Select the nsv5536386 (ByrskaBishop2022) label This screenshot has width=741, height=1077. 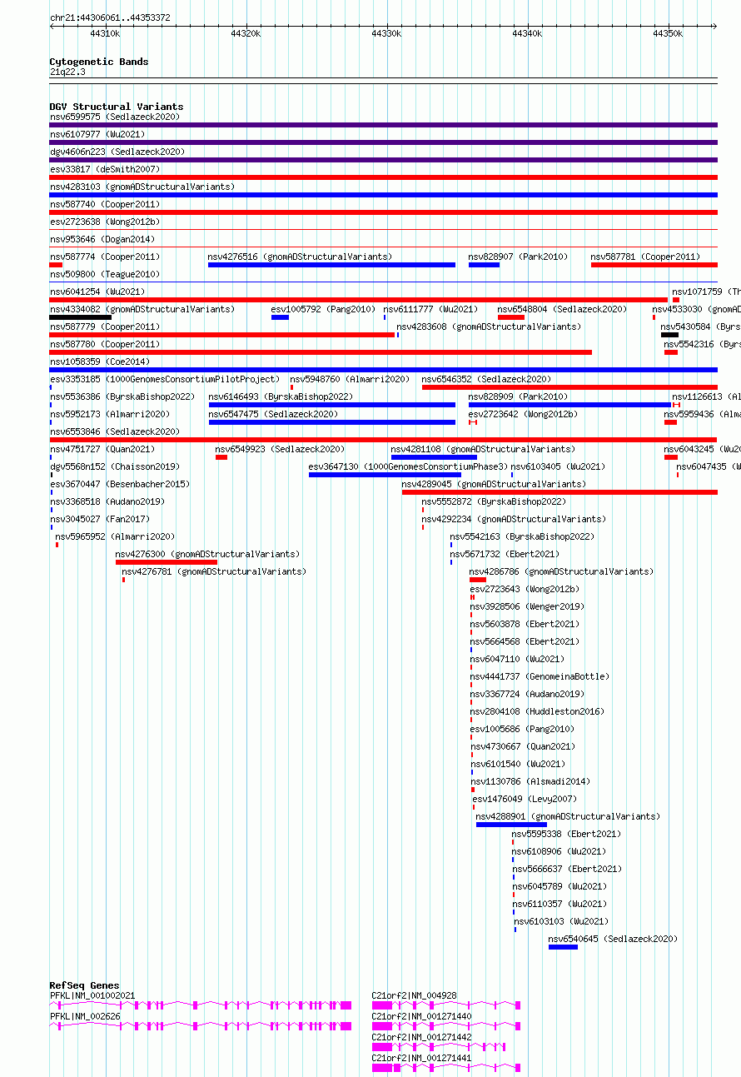point(122,396)
